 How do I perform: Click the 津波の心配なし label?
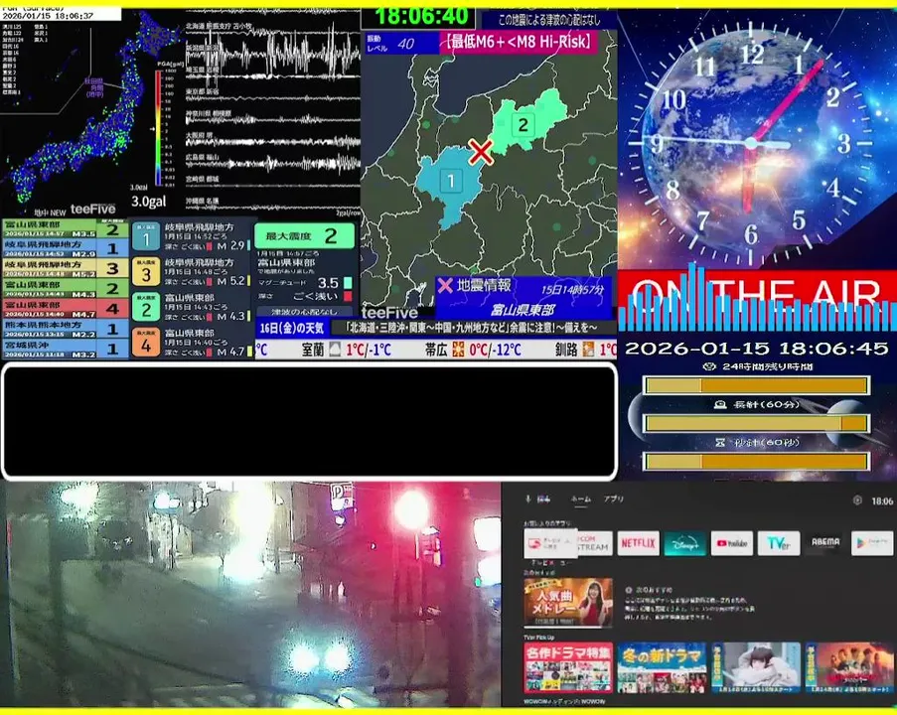click(x=304, y=312)
